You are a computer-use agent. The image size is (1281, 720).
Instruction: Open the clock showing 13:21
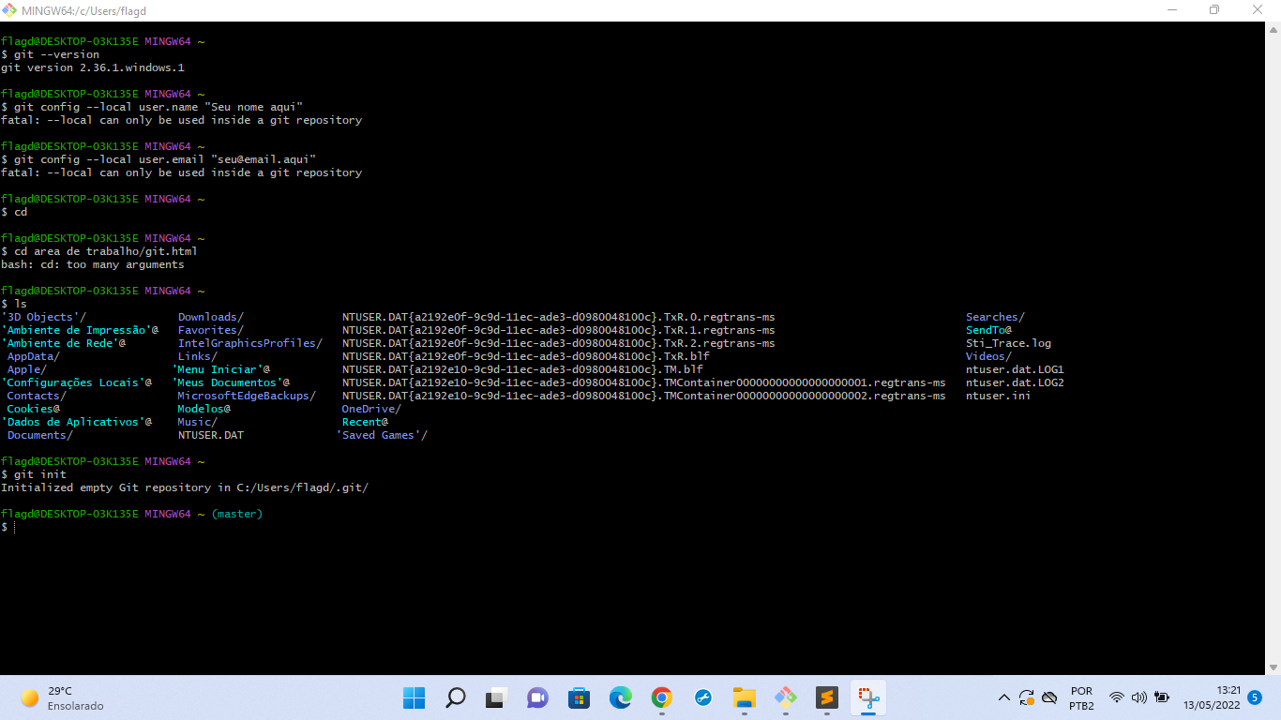(1212, 697)
